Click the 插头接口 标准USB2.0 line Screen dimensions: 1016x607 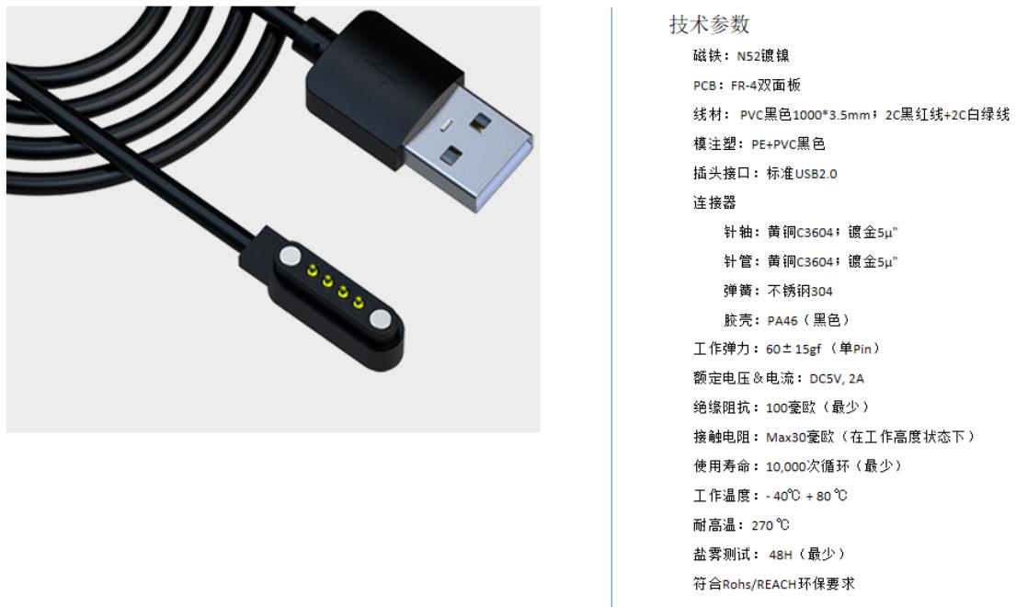pos(765,173)
